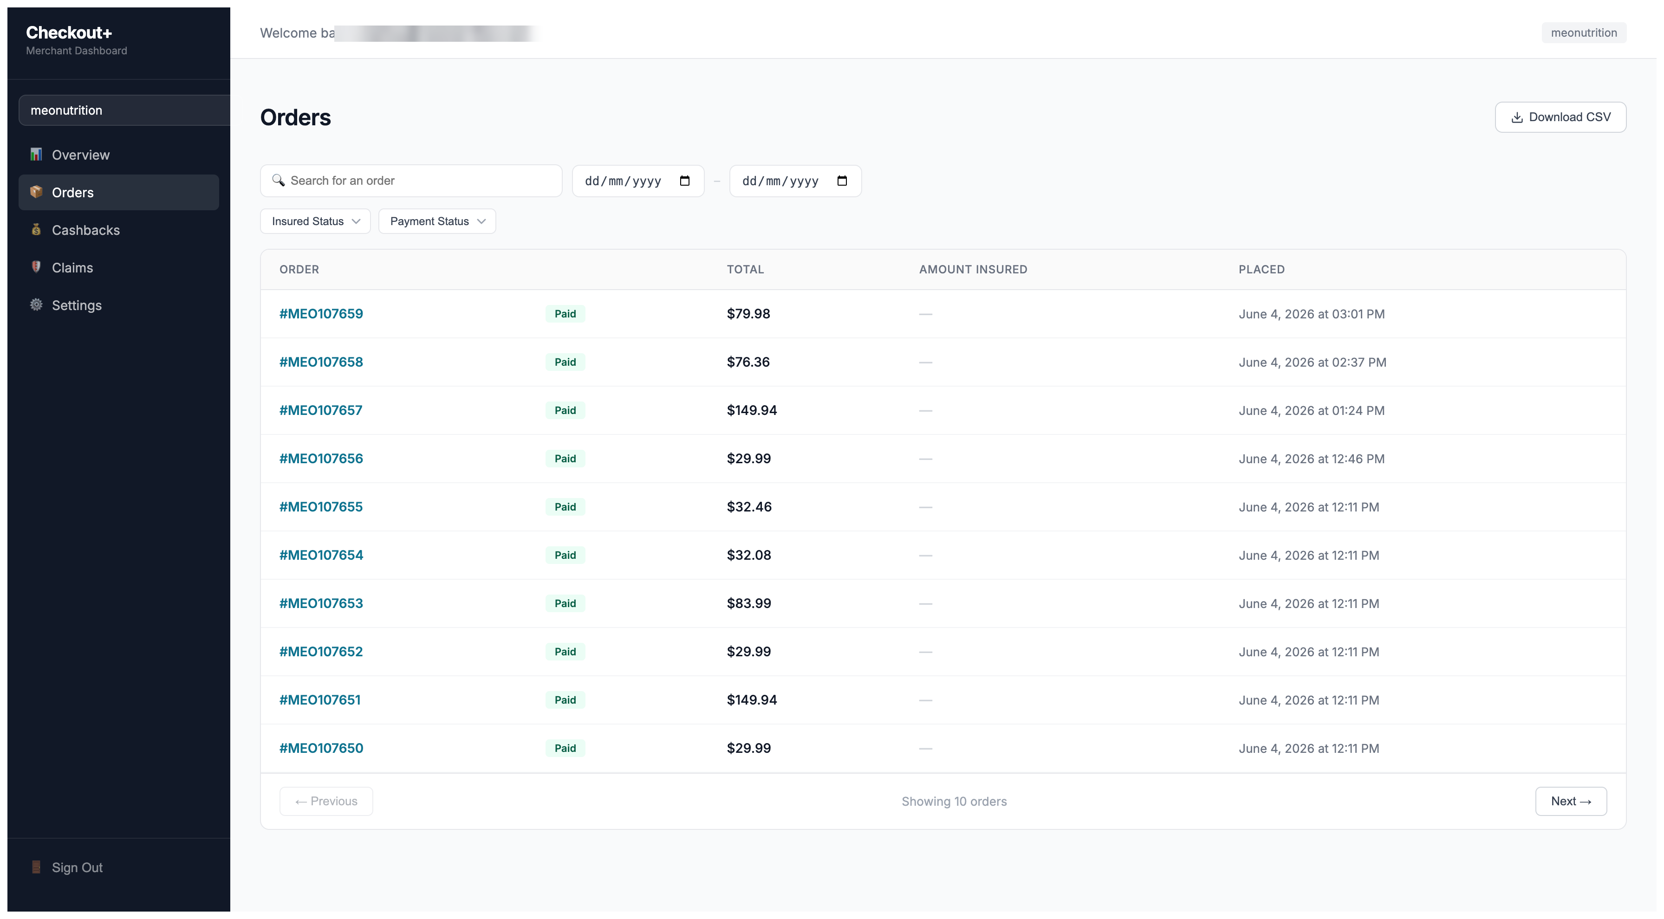Click the download icon in Download CSV
This screenshot has width=1664, height=919.
click(x=1517, y=117)
